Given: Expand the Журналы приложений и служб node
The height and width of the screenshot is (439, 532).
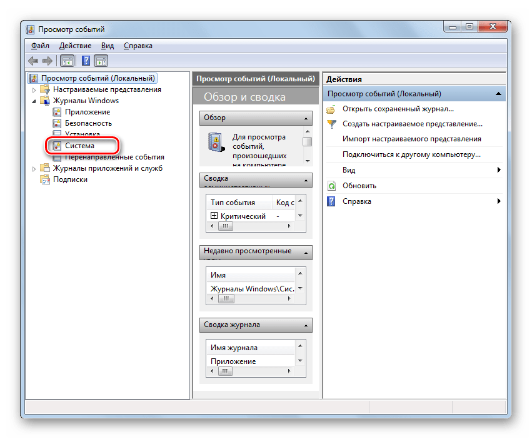Looking at the screenshot, I should point(34,168).
